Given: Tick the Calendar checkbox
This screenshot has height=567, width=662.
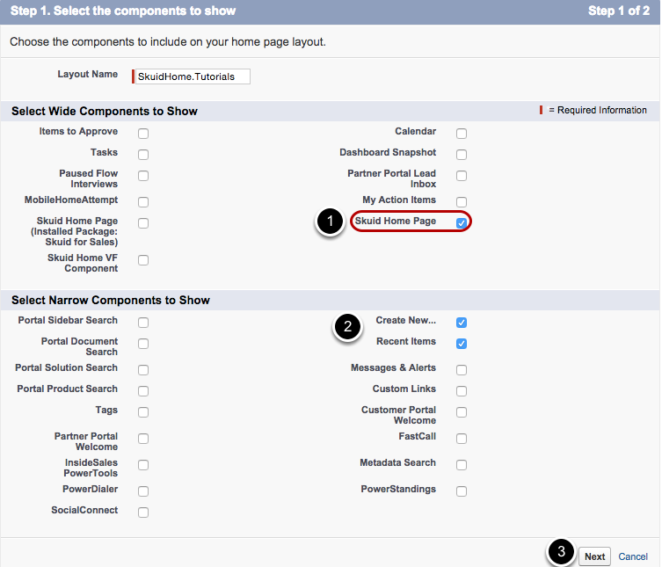Looking at the screenshot, I should 462,134.
